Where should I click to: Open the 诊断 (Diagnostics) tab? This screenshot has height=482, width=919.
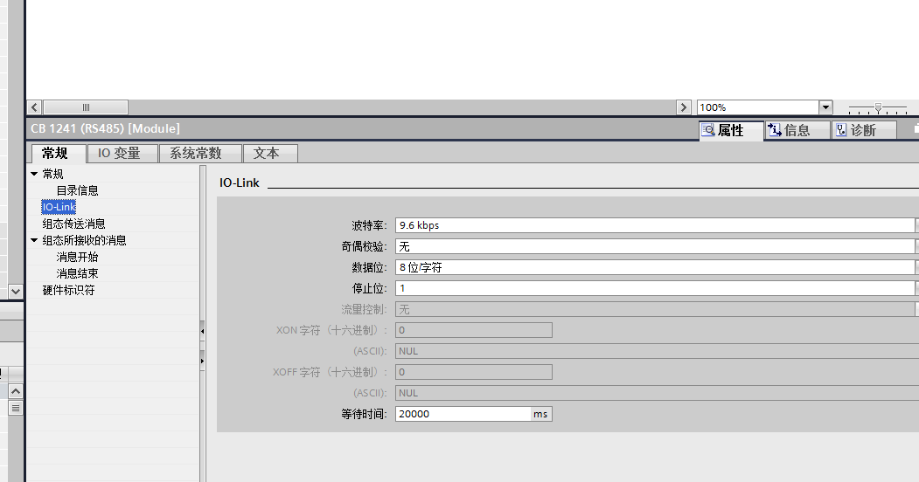tap(864, 130)
